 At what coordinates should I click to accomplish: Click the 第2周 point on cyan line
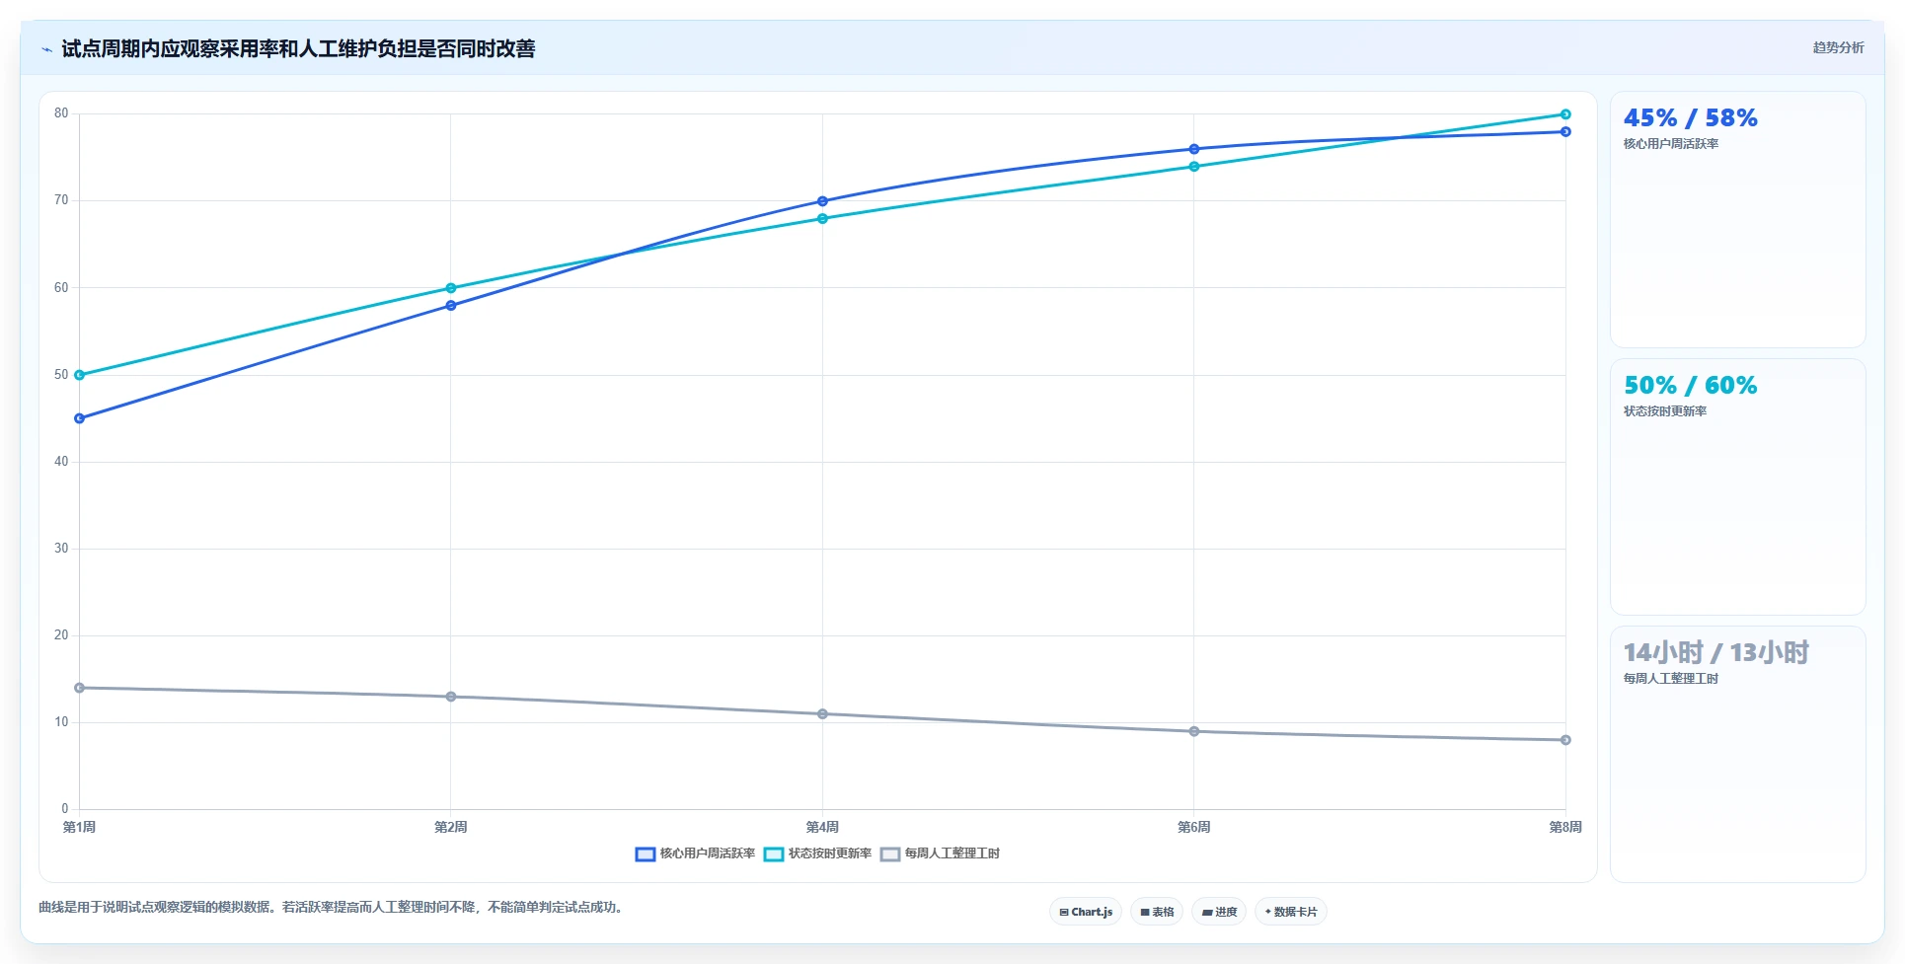451,288
